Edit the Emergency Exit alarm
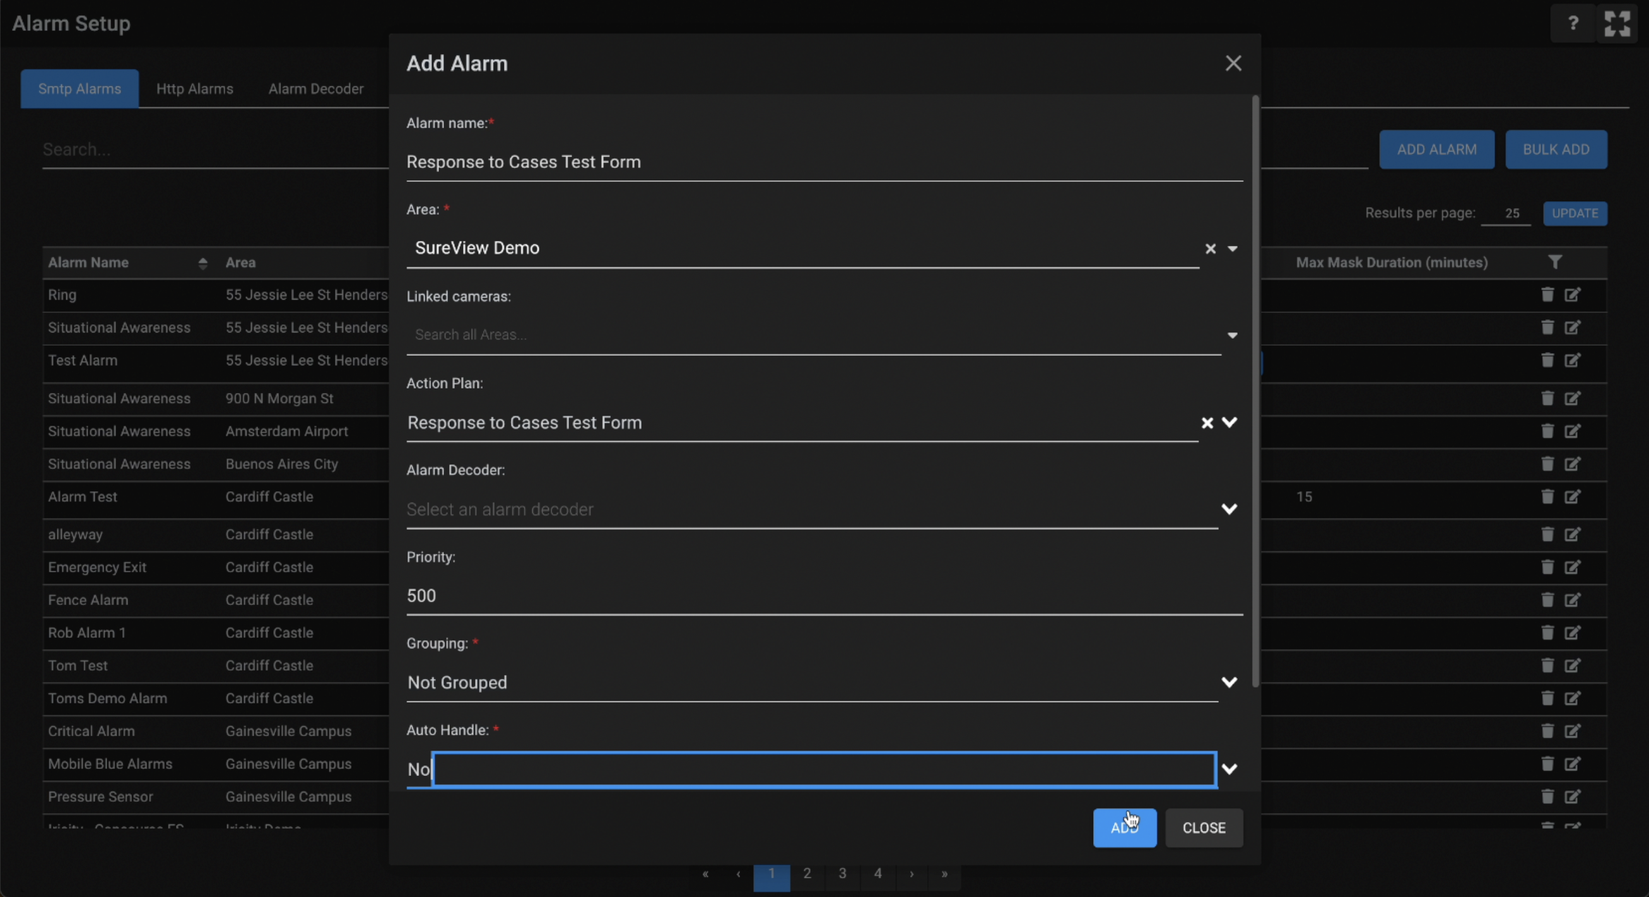Image resolution: width=1649 pixels, height=897 pixels. pos(1573,566)
